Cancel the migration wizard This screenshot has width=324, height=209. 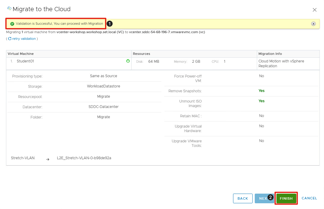coord(309,198)
